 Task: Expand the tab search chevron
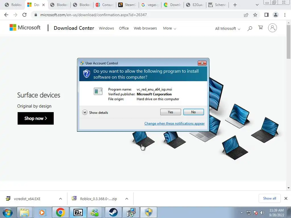tap(257, 5)
